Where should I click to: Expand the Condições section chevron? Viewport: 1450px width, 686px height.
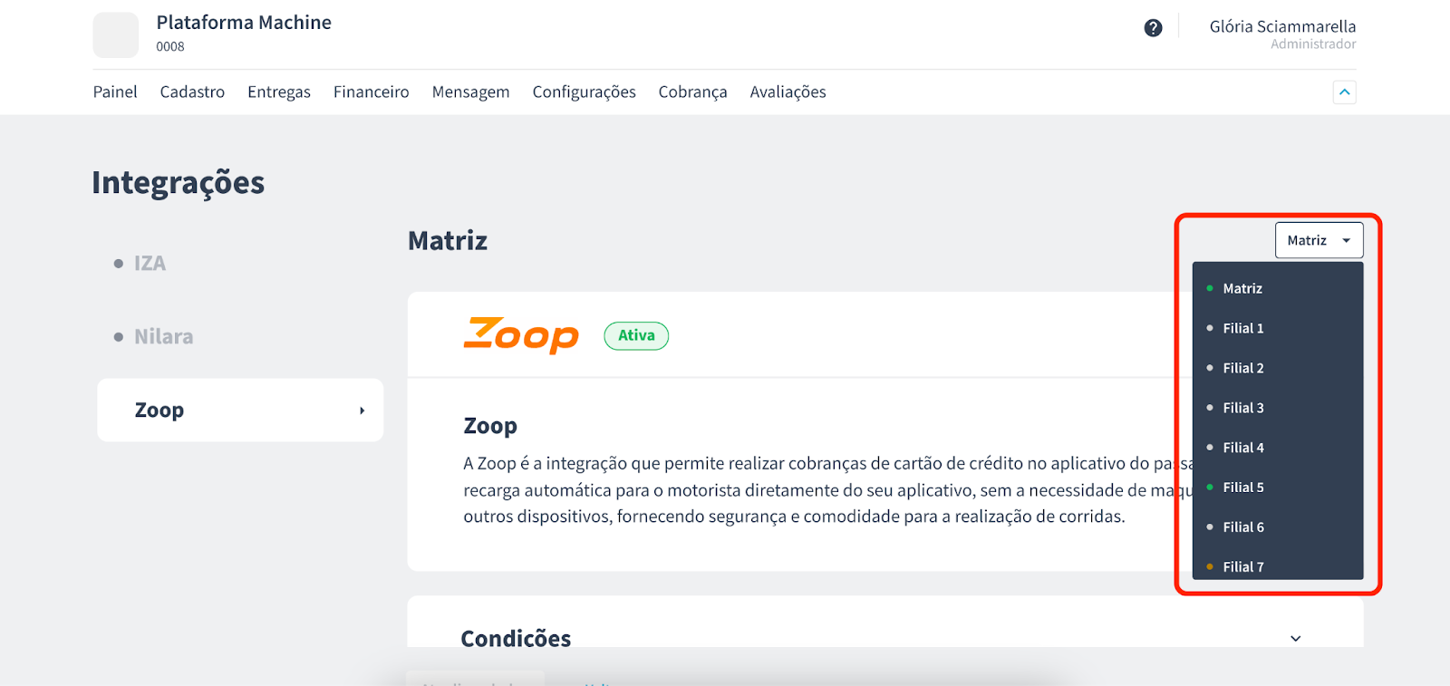point(1296,639)
